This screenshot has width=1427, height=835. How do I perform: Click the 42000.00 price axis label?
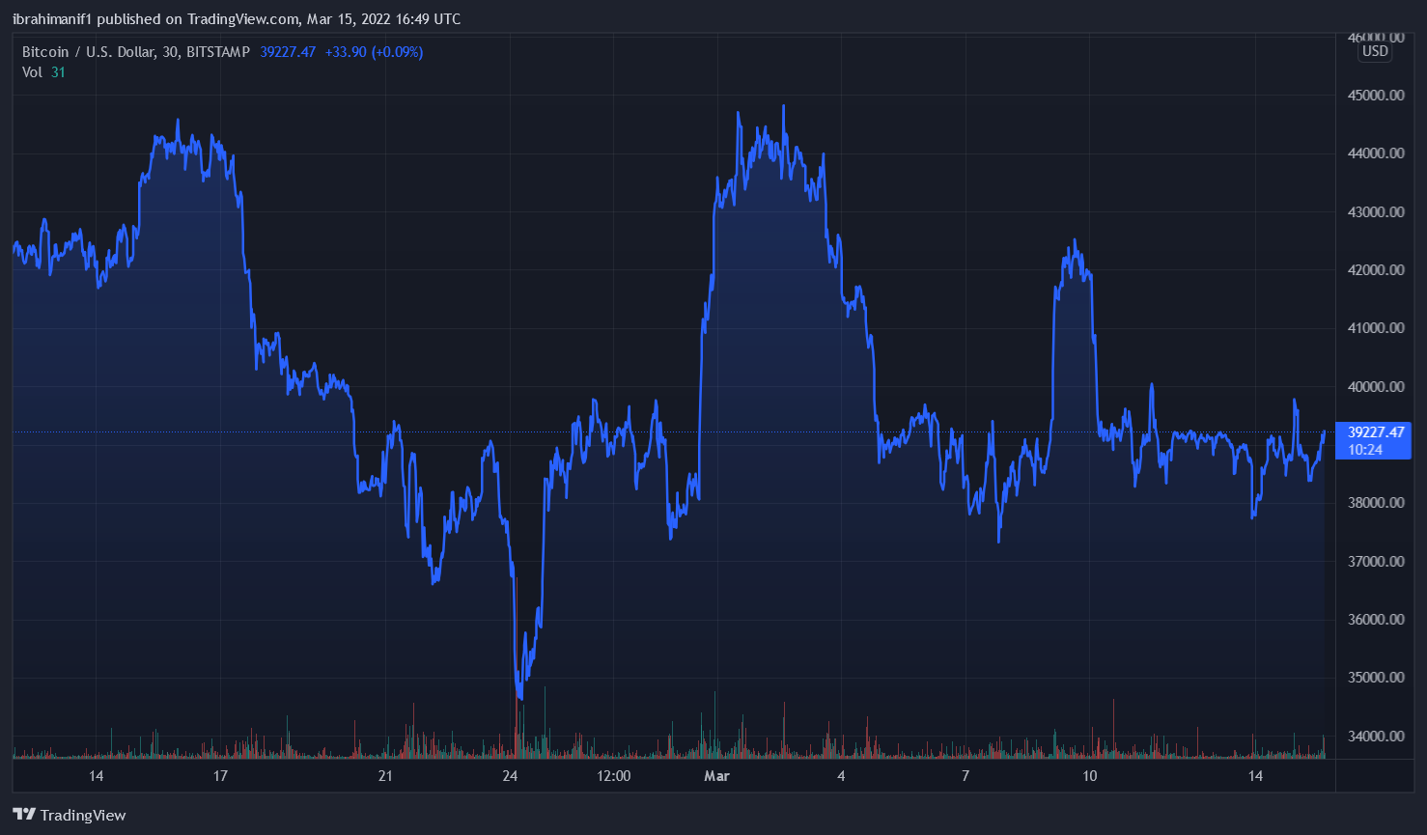[1375, 270]
